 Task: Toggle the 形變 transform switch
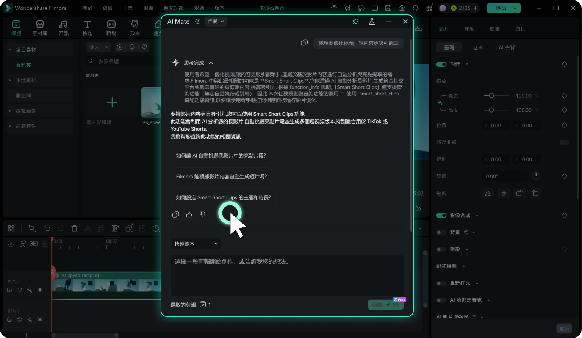[x=441, y=64]
